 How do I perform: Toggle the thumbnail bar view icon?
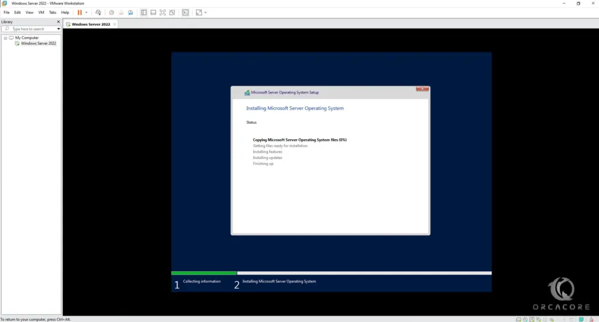coord(153,13)
